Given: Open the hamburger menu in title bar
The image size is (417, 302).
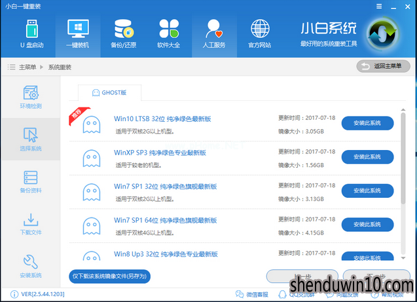Looking at the screenshot, I should point(379,6).
